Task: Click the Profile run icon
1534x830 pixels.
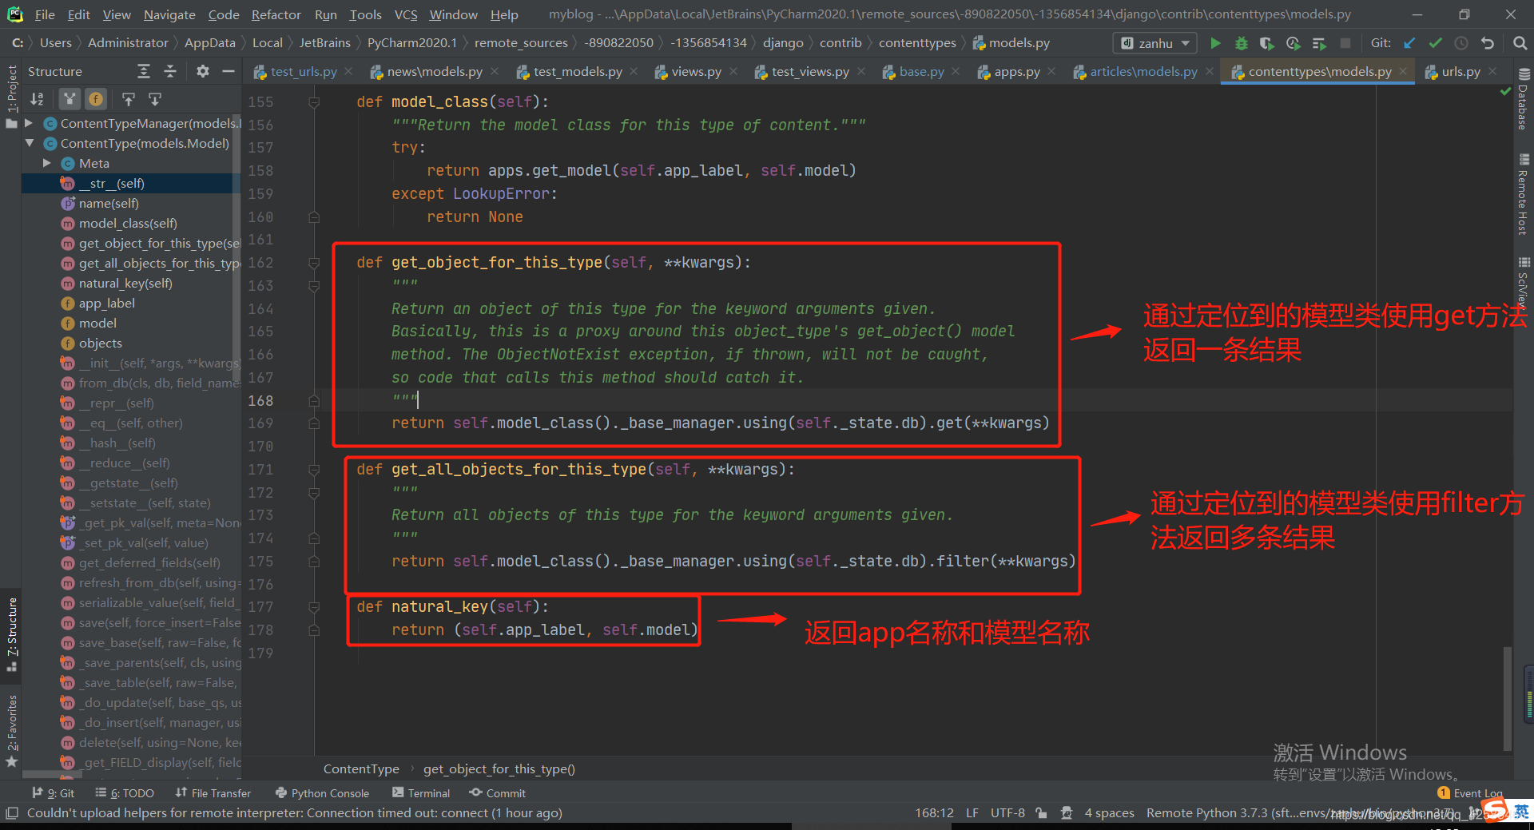Action: pyautogui.click(x=1293, y=43)
